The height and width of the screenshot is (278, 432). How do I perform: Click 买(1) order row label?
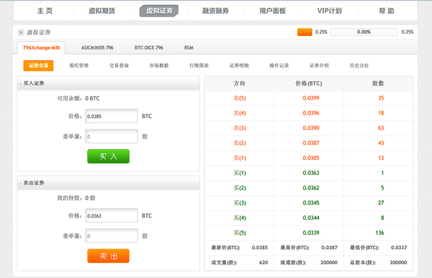tap(240, 173)
